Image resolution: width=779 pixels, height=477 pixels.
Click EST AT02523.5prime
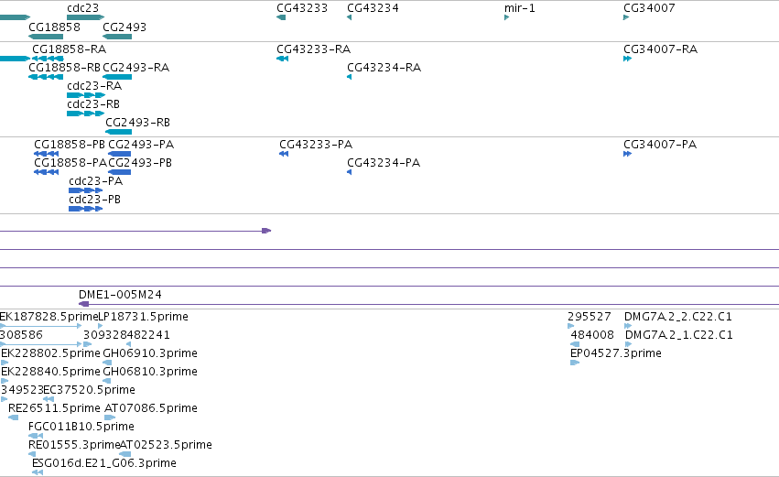(166, 445)
